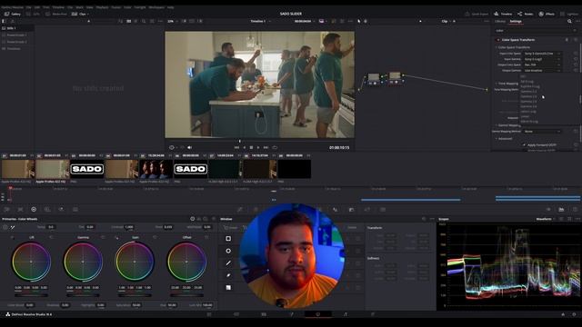Choose Gamma 2.4 in dropdown list
582x327 pixels.
coord(528,96)
